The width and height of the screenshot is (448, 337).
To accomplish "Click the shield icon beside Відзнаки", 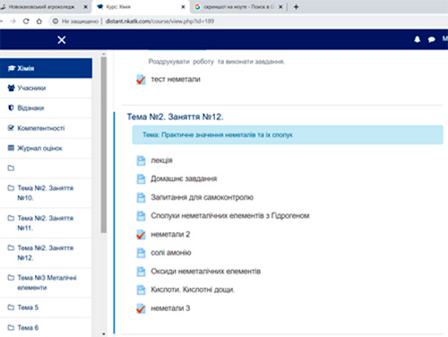I will (x=11, y=108).
